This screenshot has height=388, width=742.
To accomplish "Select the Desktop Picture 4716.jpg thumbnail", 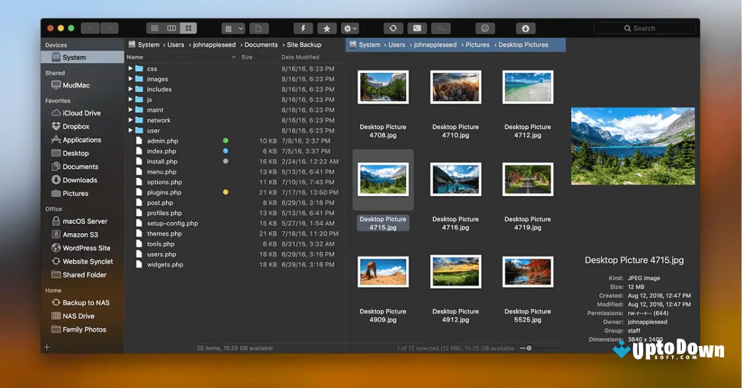I will 456,179.
